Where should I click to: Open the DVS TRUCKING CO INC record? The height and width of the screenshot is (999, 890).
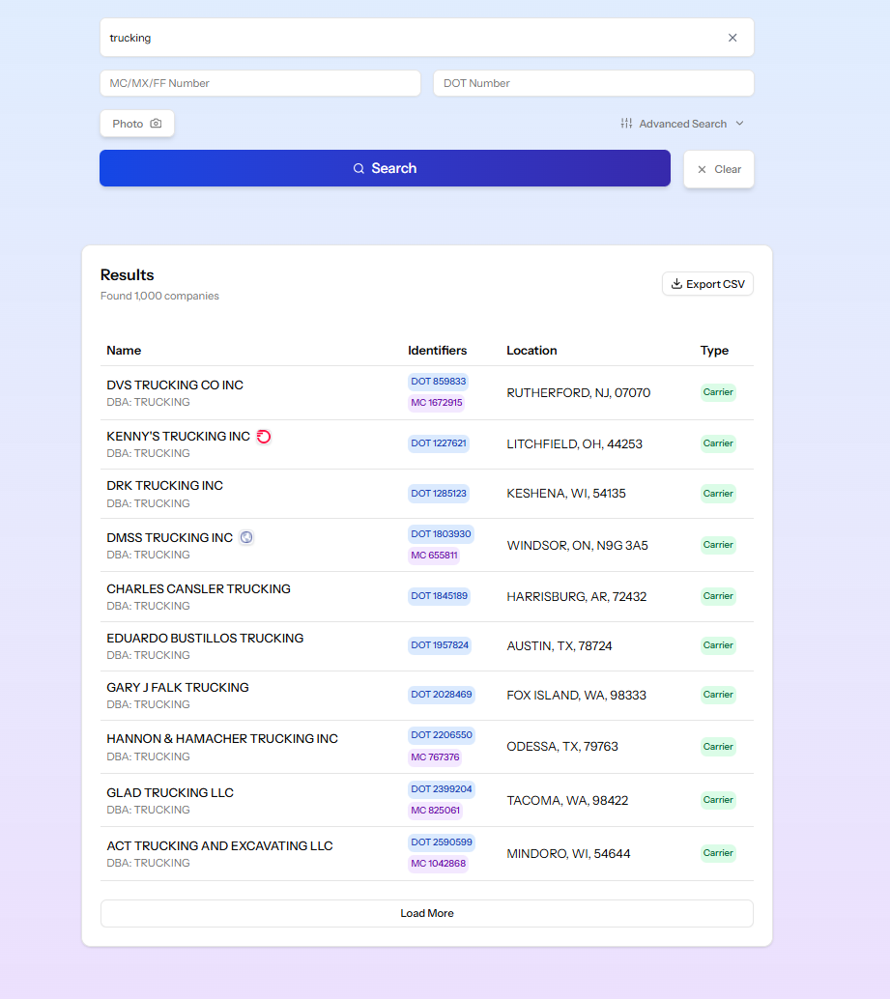(x=175, y=385)
